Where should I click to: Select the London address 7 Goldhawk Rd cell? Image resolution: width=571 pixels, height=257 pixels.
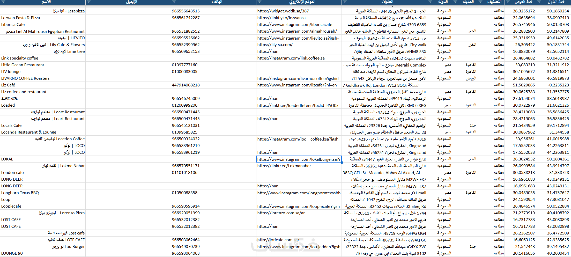click(384, 85)
